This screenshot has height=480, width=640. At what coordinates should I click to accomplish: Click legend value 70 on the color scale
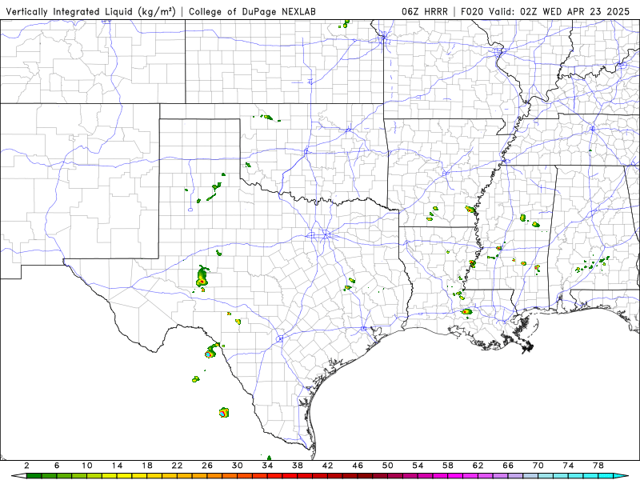click(x=538, y=466)
